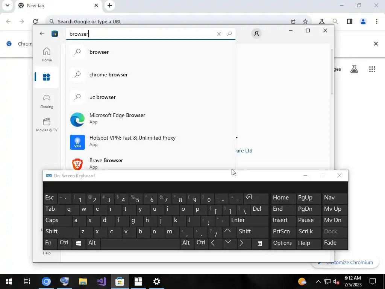
Task: Open Chrome Labs flask icon in toolbar
Action: click(322, 21)
